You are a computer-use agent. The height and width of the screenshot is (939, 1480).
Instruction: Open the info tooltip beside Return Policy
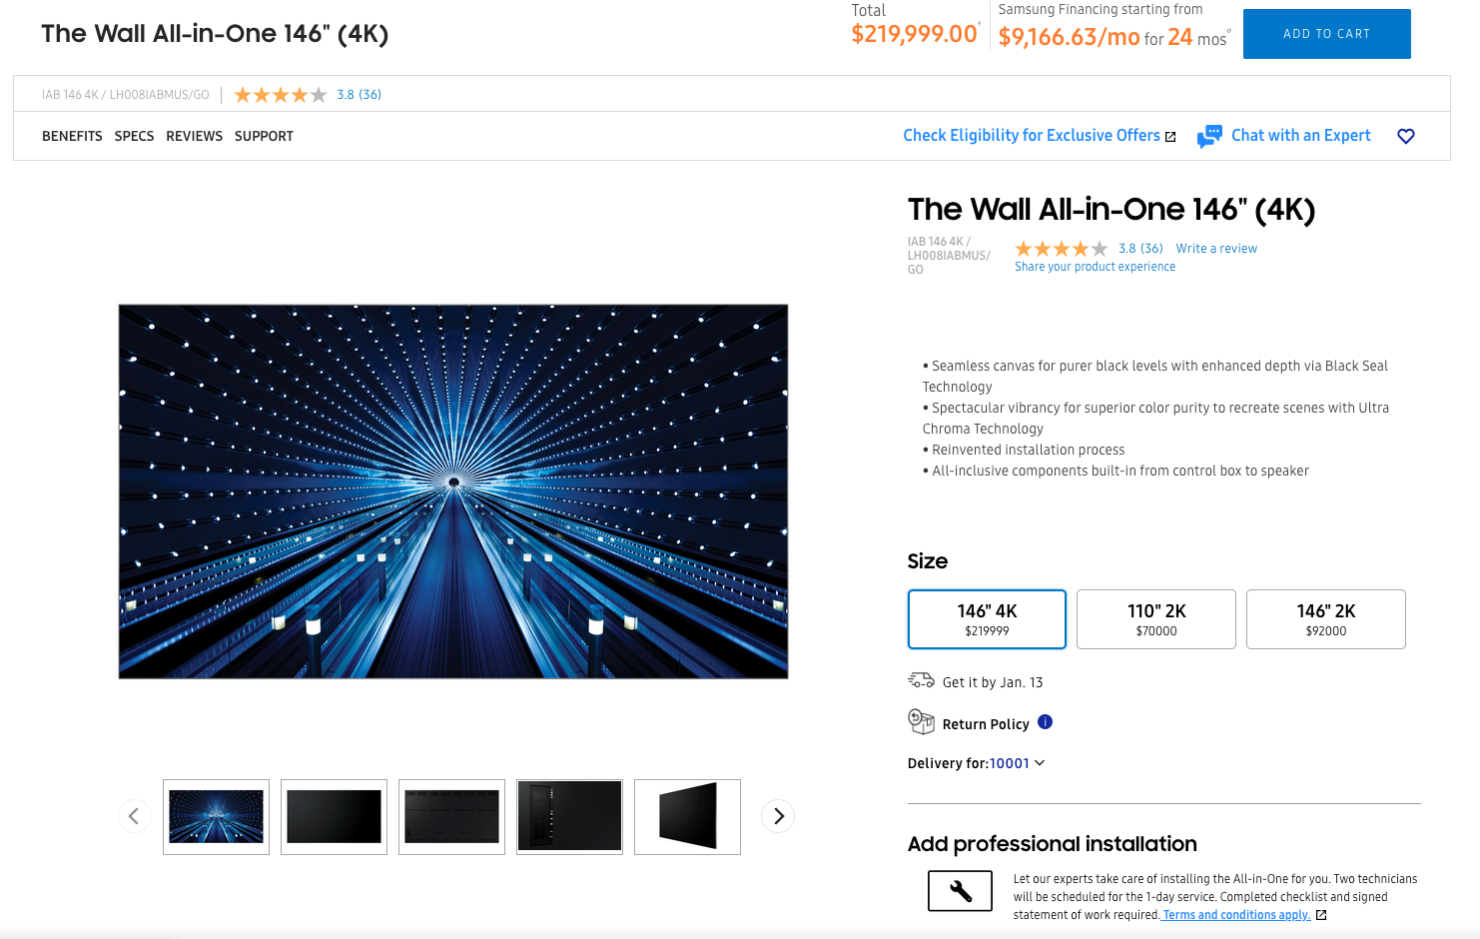(1046, 722)
